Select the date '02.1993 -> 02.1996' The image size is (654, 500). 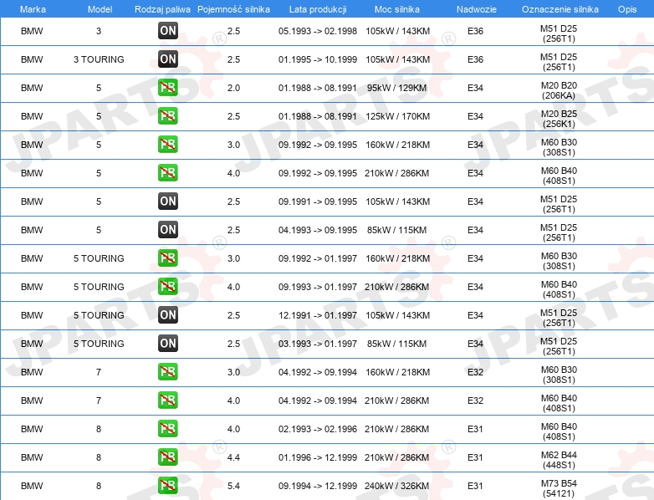[x=318, y=429]
